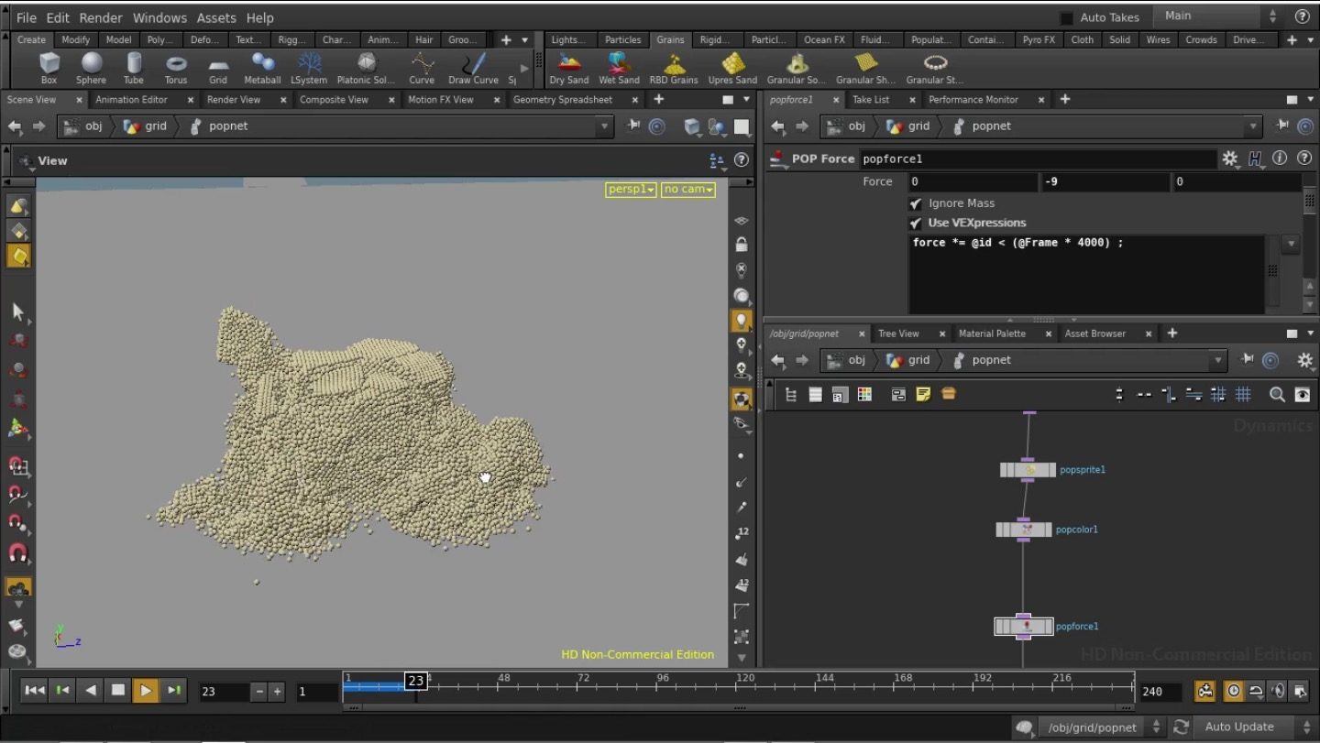
Task: Create a Sphere from the shelf
Action: tap(91, 68)
